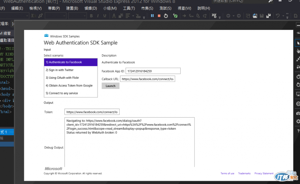Open the 測試(S) menu
Viewport: 300px width, 184px height.
[x=165, y=8]
